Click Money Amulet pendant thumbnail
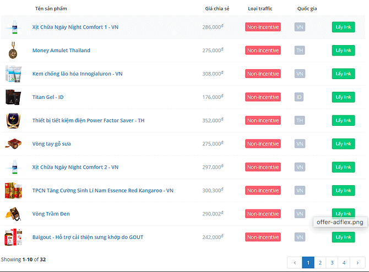369x272 pixels. 13,50
